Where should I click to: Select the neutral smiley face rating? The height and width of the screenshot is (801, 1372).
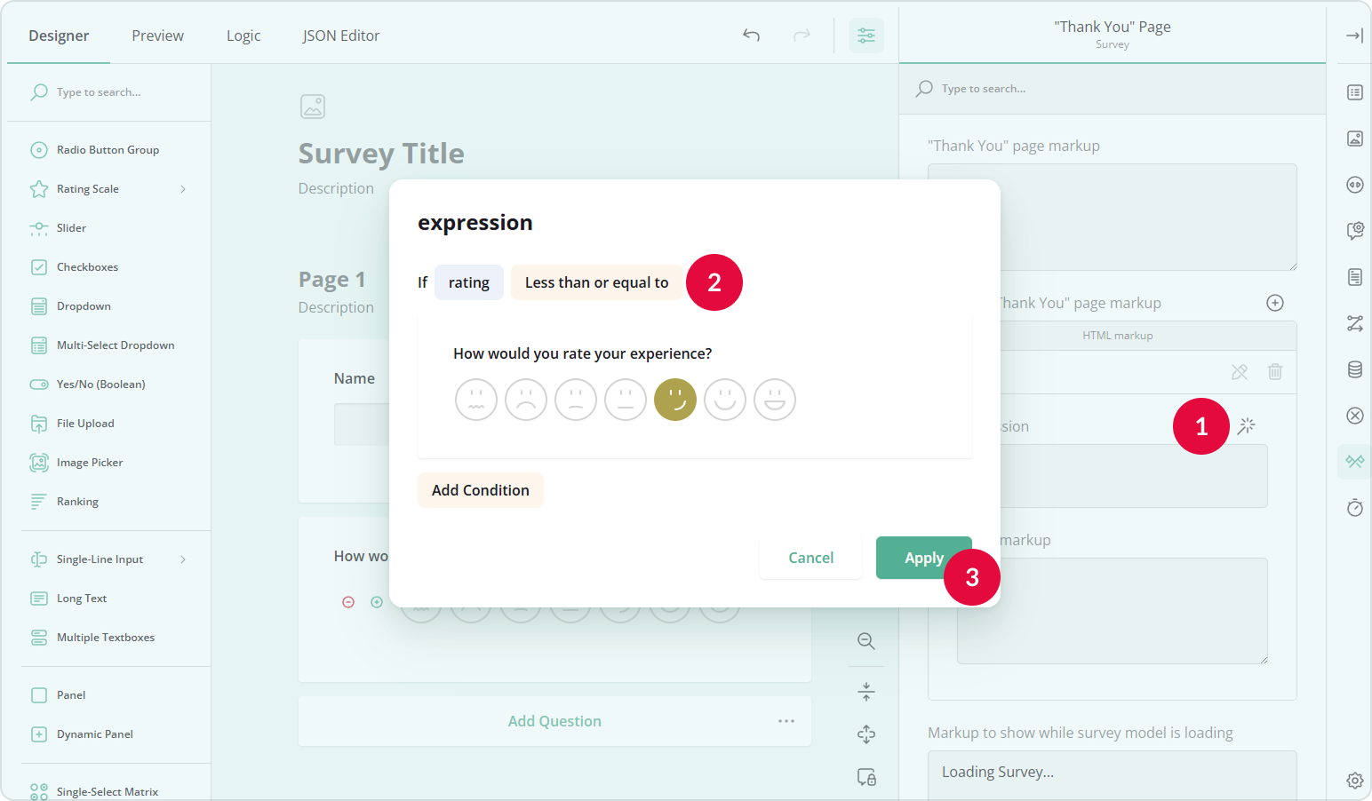point(626,400)
